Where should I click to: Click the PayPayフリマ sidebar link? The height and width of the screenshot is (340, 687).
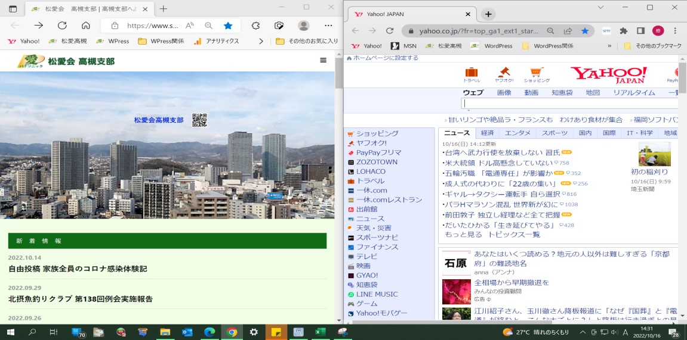coord(378,152)
